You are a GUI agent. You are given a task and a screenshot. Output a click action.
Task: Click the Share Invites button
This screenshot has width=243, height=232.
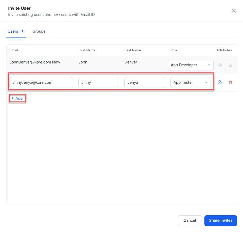(221, 220)
